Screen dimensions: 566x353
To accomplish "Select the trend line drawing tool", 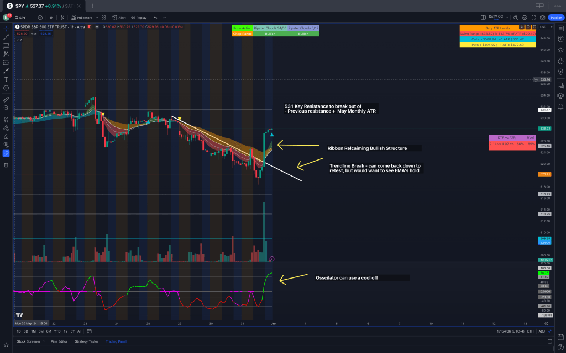I will (x=6, y=37).
